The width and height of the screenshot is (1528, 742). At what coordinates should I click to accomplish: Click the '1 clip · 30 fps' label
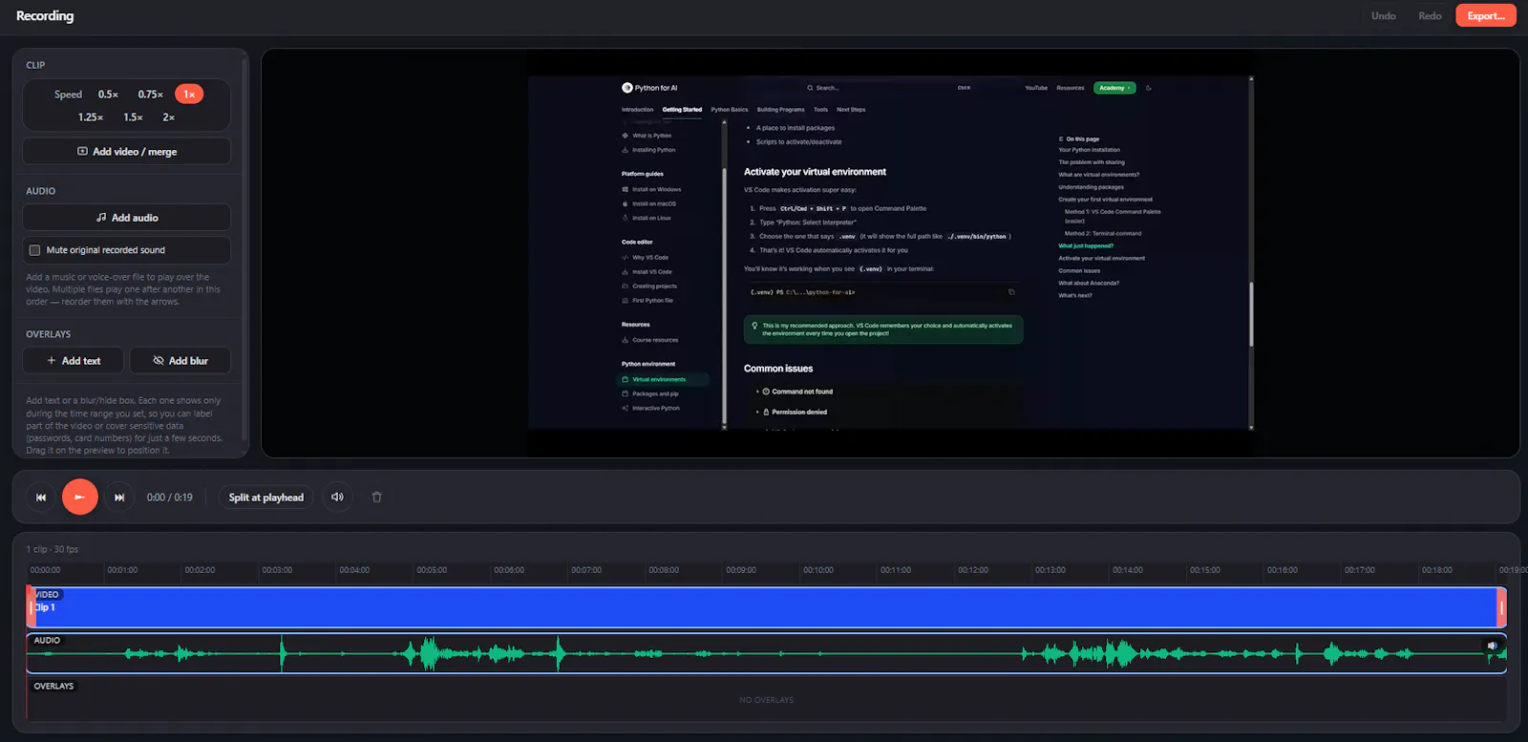(x=53, y=549)
